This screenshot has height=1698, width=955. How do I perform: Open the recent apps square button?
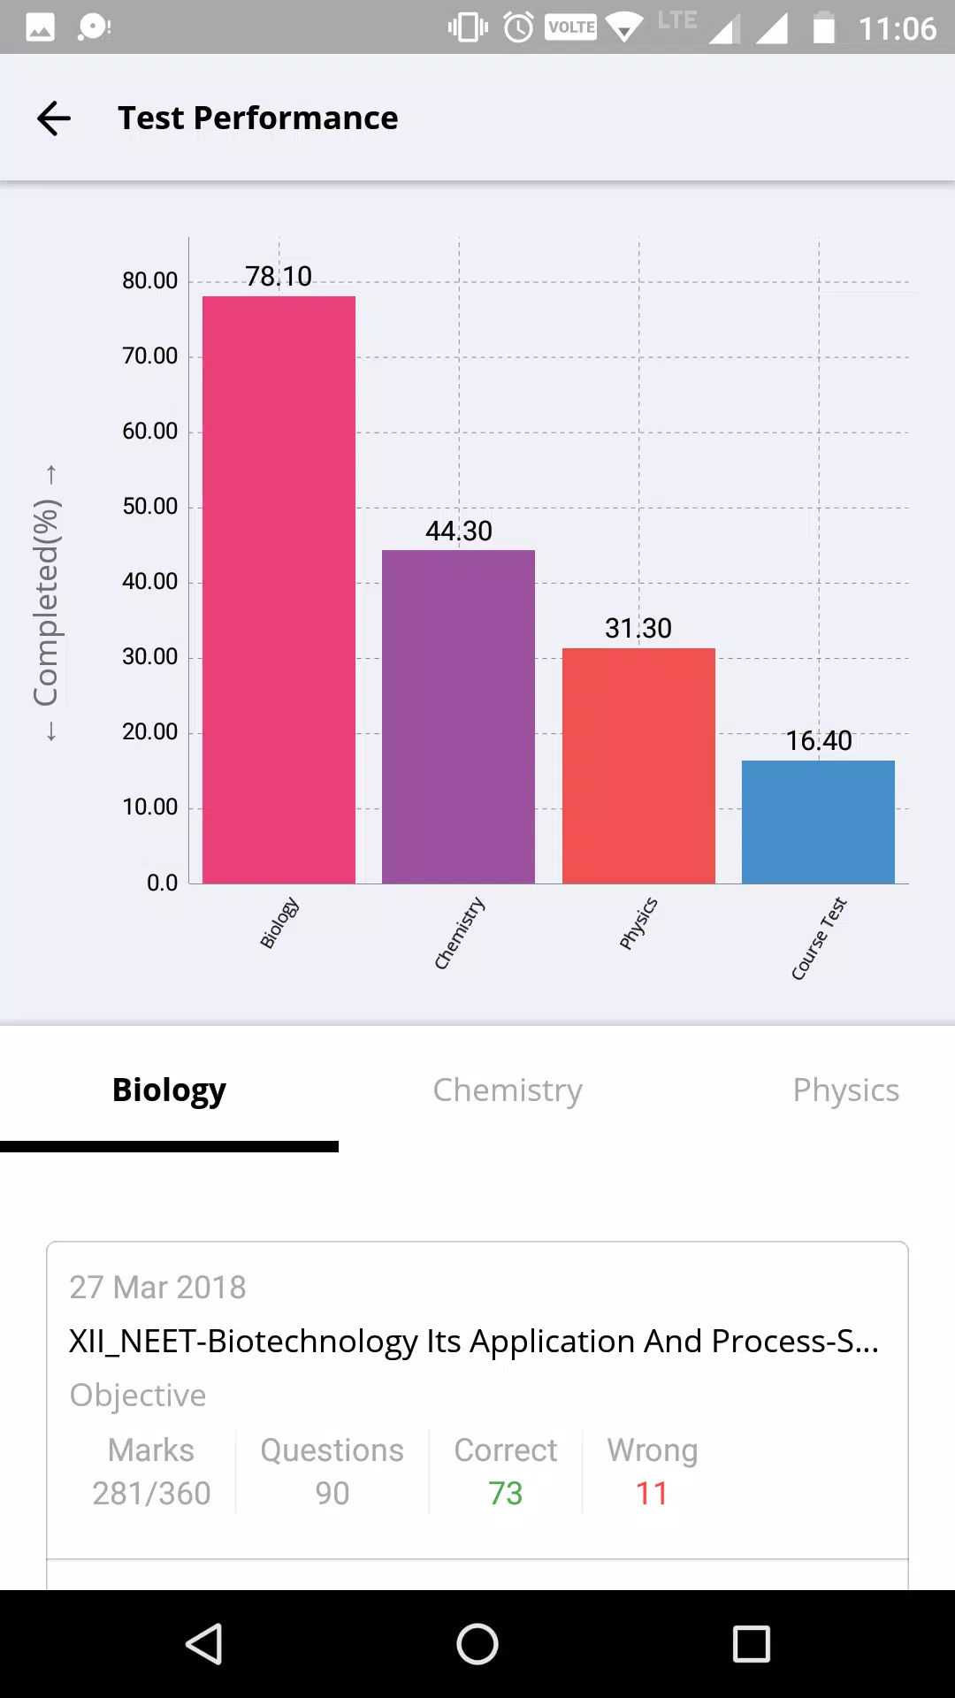click(x=752, y=1644)
